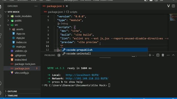Split the terminal panel
The height and width of the screenshot is (99, 177).
(x=158, y=55)
